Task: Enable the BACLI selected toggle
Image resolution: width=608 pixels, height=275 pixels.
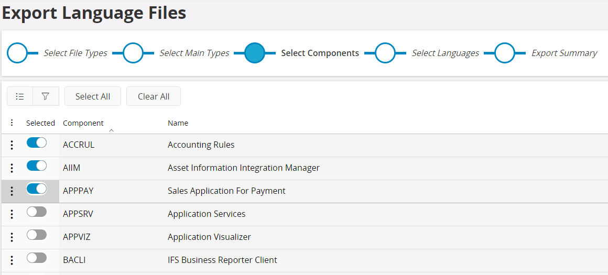Action: tap(37, 258)
